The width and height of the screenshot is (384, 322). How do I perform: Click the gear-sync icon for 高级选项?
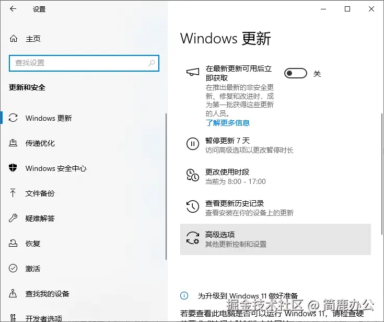[x=193, y=238]
